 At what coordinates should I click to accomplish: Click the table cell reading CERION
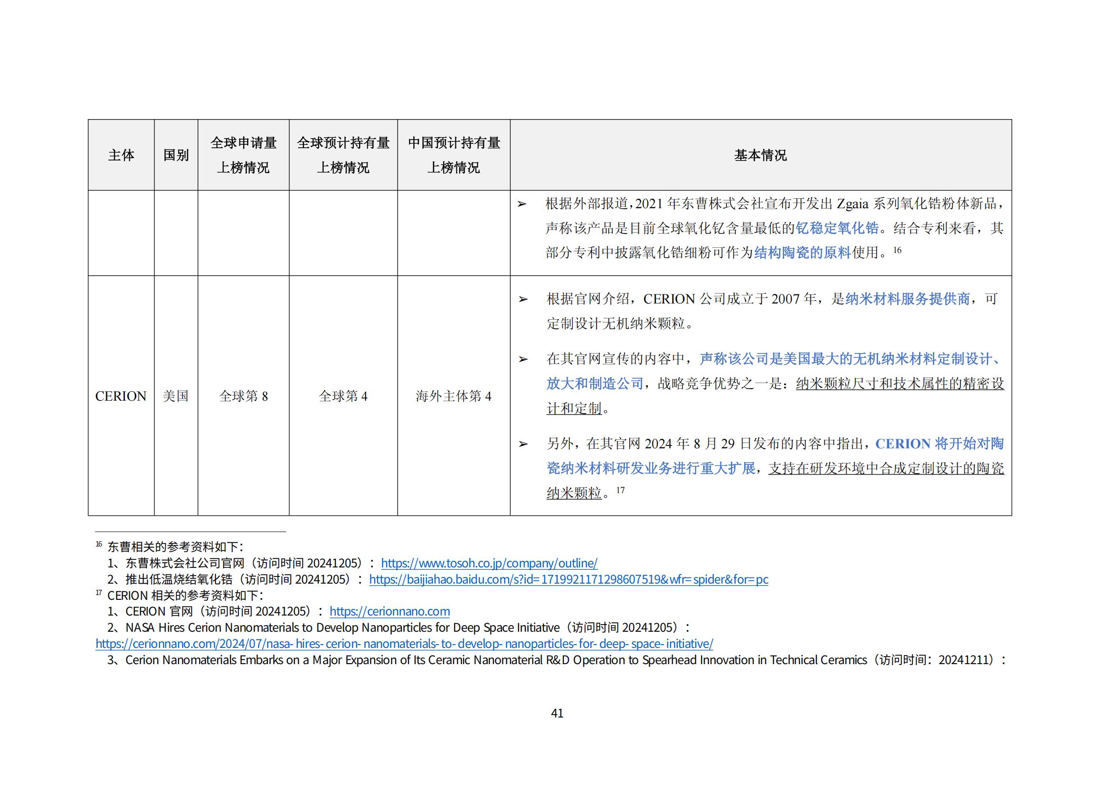pos(121,396)
